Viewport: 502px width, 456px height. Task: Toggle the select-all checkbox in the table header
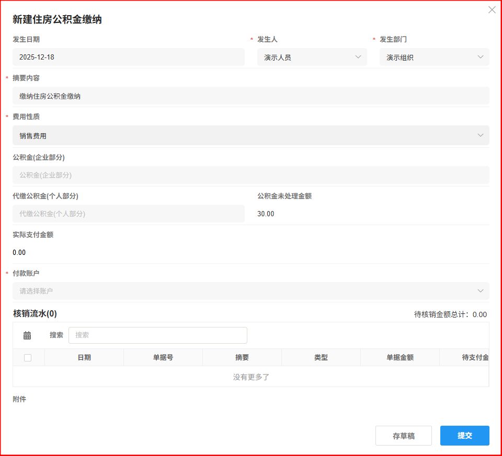[29, 357]
